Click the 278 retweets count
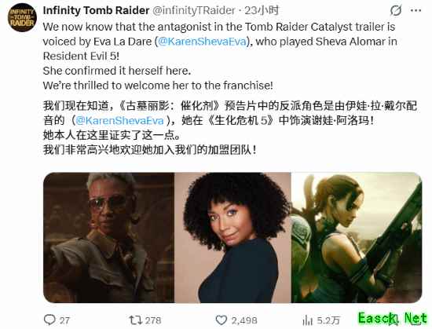Image resolution: width=432 pixels, height=329 pixels. pyautogui.click(x=153, y=320)
